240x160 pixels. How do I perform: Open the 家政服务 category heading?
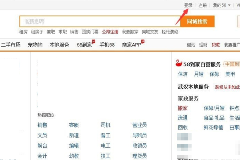coord(188,98)
